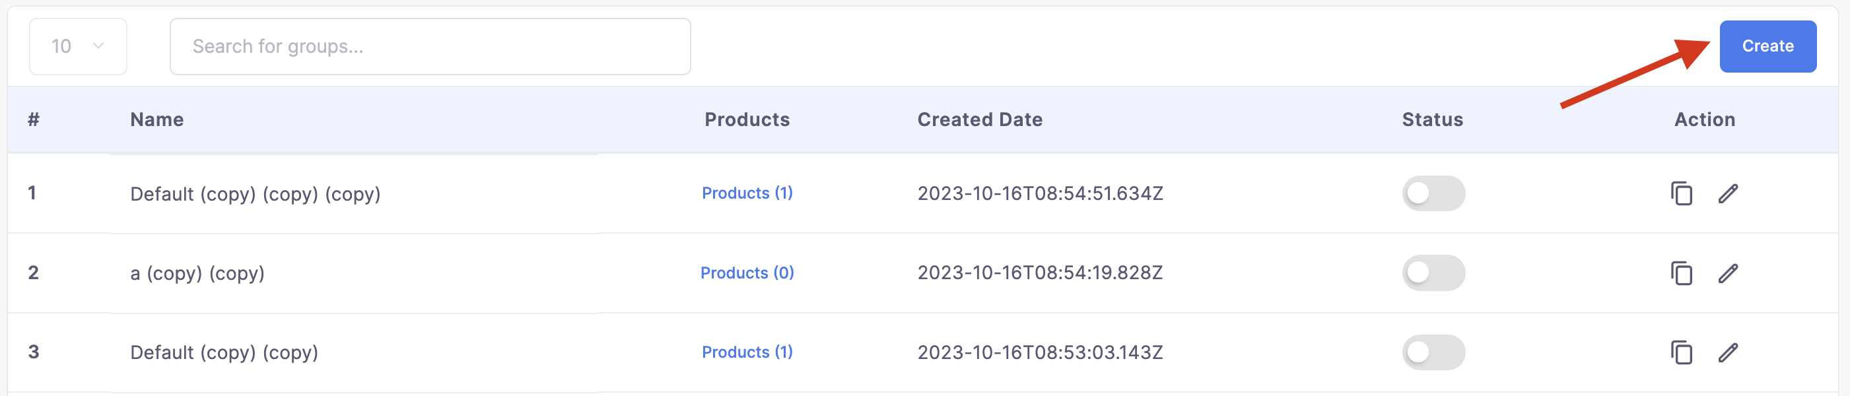Enable status toggle for first group
Image resolution: width=1850 pixels, height=396 pixels.
coord(1433,193)
